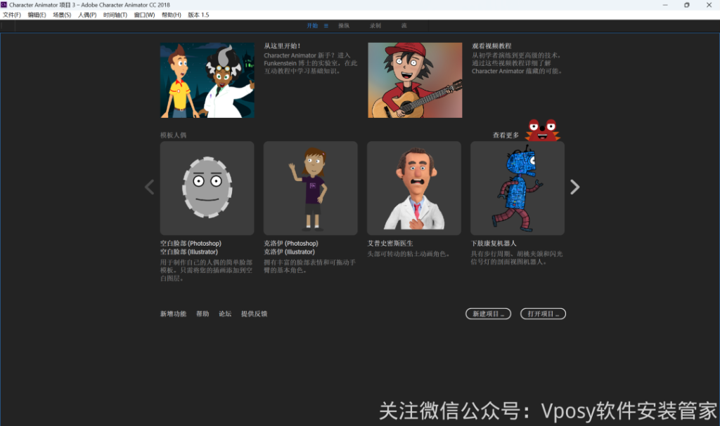Click the 新建项目 button
This screenshot has width=720, height=426.
(488, 314)
